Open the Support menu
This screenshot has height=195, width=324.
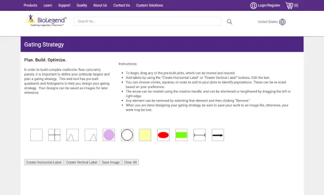click(x=64, y=5)
